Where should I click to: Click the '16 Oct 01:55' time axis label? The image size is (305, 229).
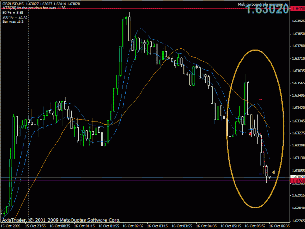click(109, 226)
